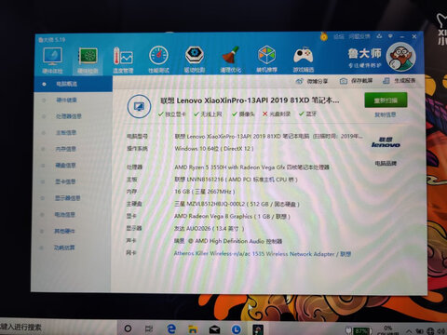Open Task View on the taskbar

149,328
